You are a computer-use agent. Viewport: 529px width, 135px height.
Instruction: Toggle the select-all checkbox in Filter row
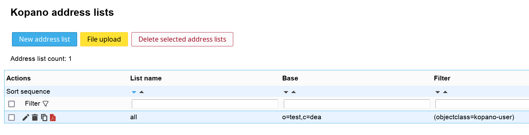(12, 104)
